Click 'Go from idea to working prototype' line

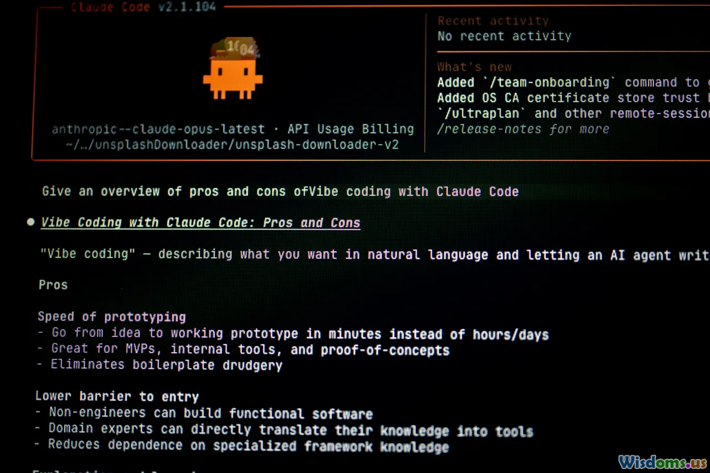pyautogui.click(x=293, y=334)
